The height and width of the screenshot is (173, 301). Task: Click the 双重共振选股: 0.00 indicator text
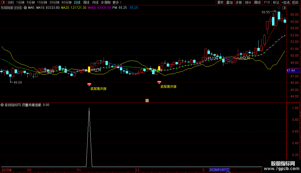pos(35,105)
